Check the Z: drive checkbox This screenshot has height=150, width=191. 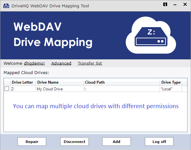[x=7, y=89]
